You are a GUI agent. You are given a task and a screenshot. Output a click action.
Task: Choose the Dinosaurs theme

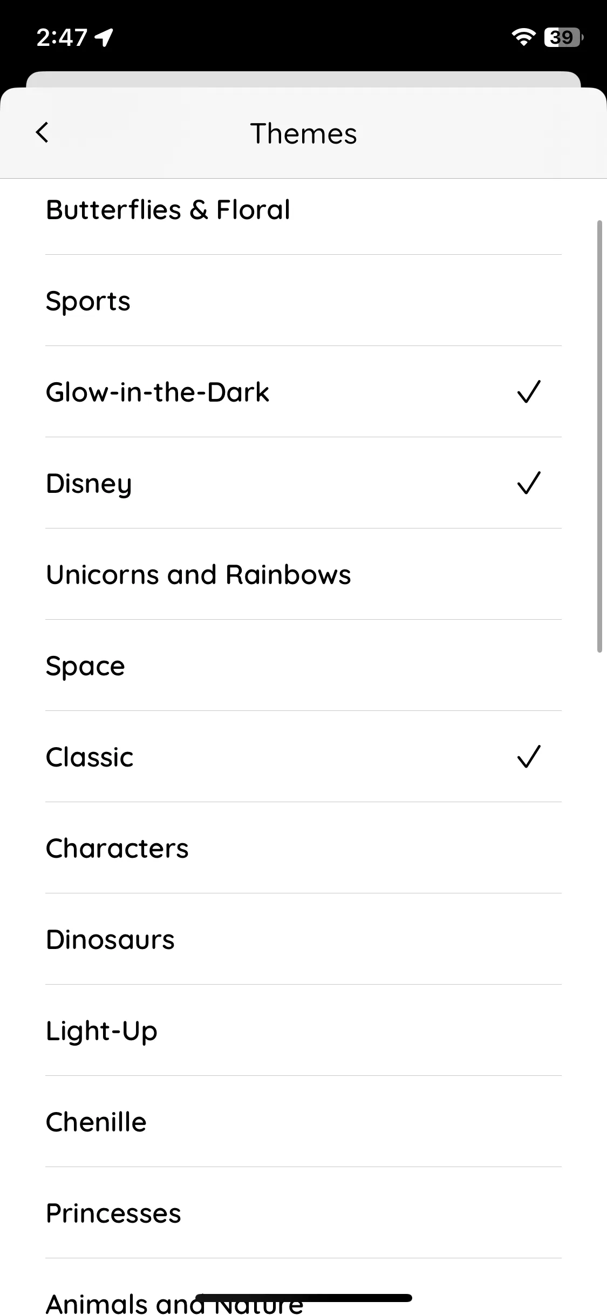[x=303, y=939]
